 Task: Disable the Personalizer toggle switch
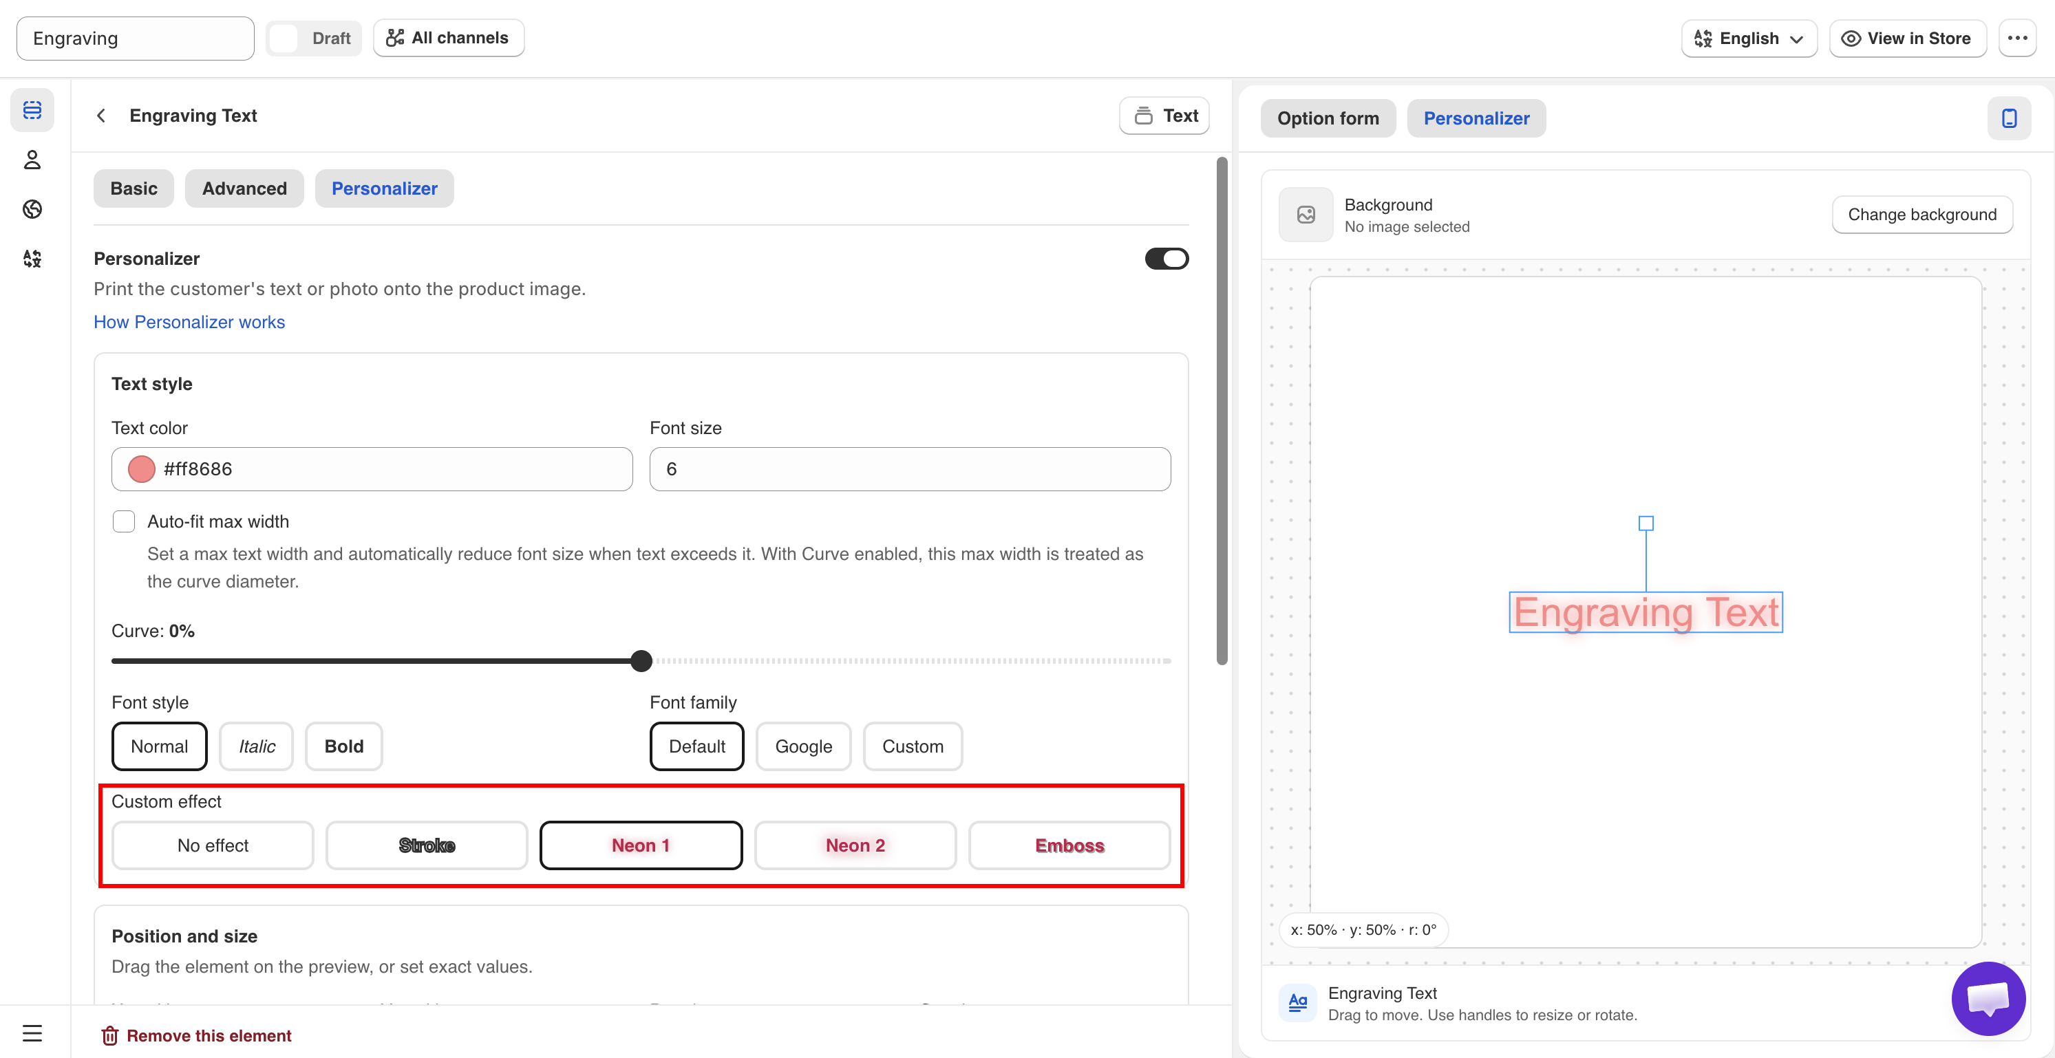[1167, 259]
